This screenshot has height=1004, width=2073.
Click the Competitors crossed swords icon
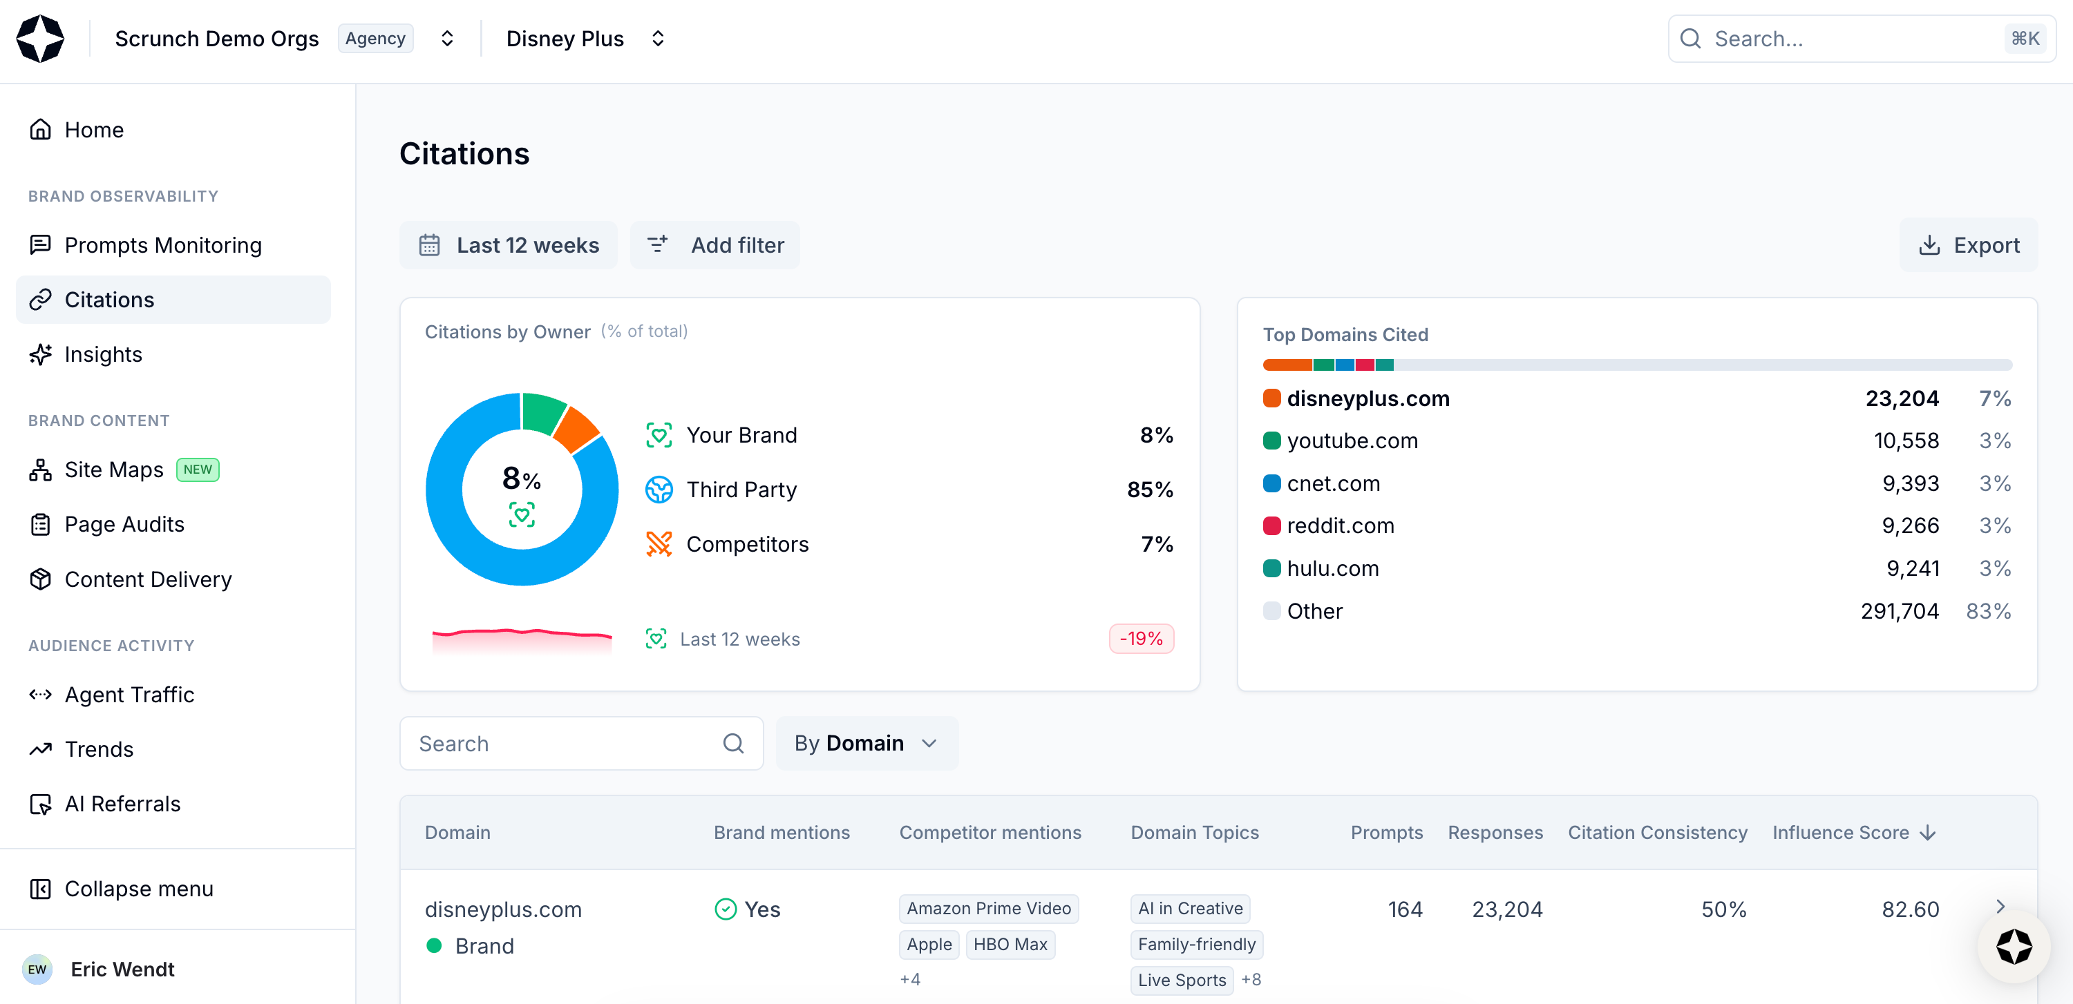(659, 544)
